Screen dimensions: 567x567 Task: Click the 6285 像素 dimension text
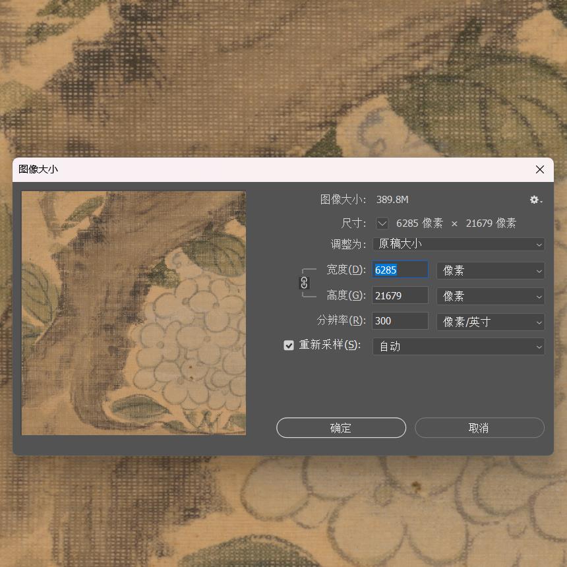pyautogui.click(x=419, y=223)
